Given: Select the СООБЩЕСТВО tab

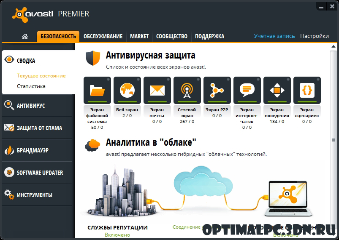Looking at the screenshot, I should [x=172, y=36].
